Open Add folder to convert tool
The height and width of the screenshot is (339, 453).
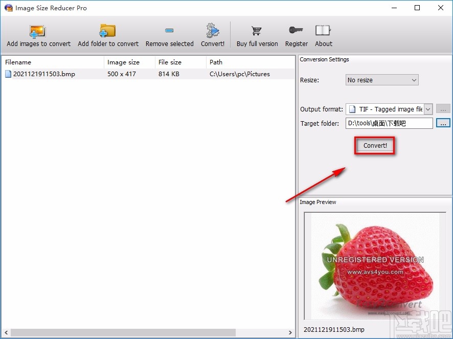pos(108,31)
